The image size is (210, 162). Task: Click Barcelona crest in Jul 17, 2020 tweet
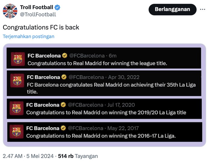(16, 108)
